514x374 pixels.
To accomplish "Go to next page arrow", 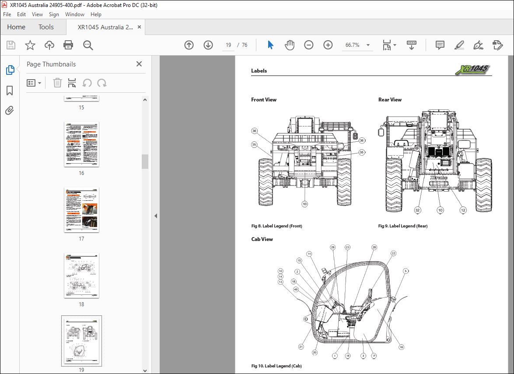I will 208,45.
